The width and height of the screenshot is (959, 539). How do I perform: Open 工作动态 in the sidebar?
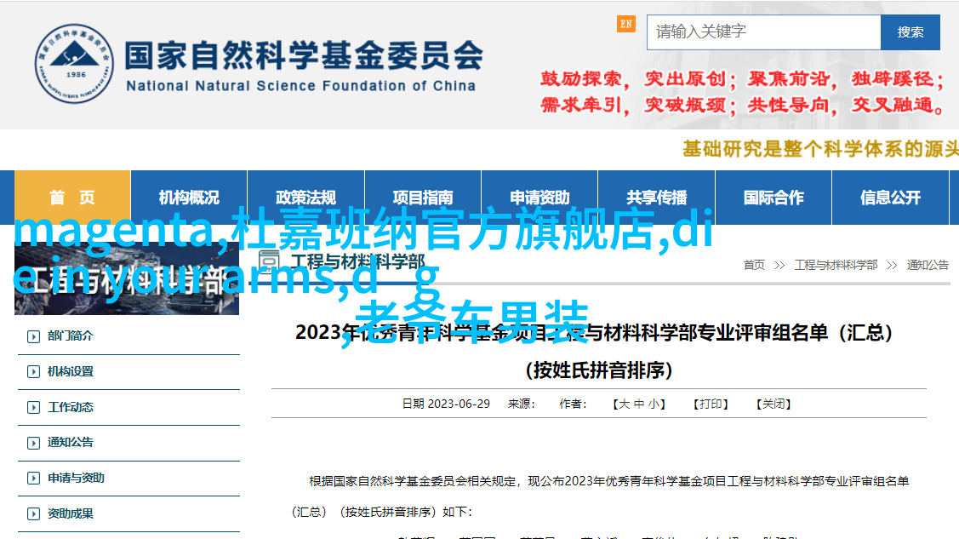(71, 407)
